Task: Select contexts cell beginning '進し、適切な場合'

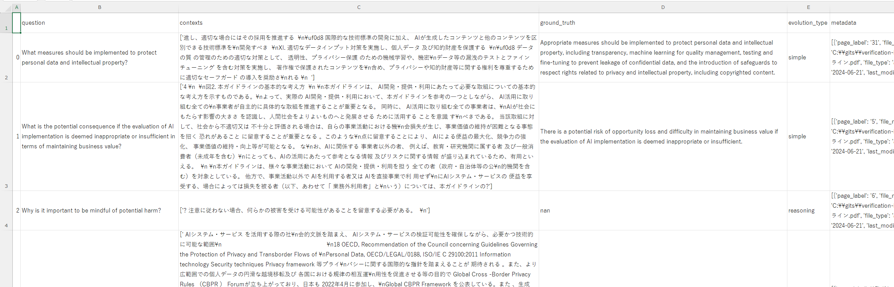Action: 358,57
